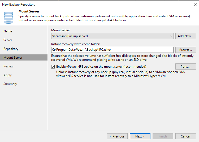Open the Repository step in sidebar

[11, 49]
